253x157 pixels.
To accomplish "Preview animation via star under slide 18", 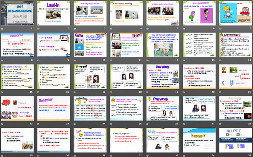I will 111,92.
